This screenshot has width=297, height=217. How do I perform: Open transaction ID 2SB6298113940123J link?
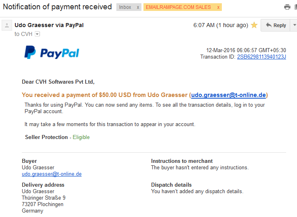pos(261,57)
